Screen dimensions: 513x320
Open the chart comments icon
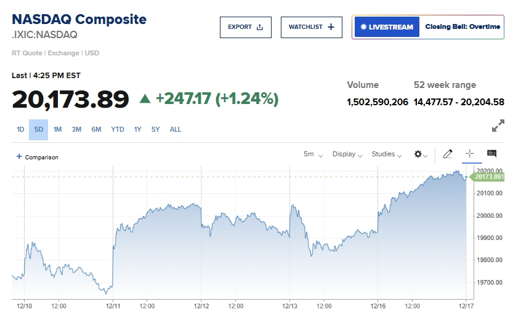click(x=491, y=154)
